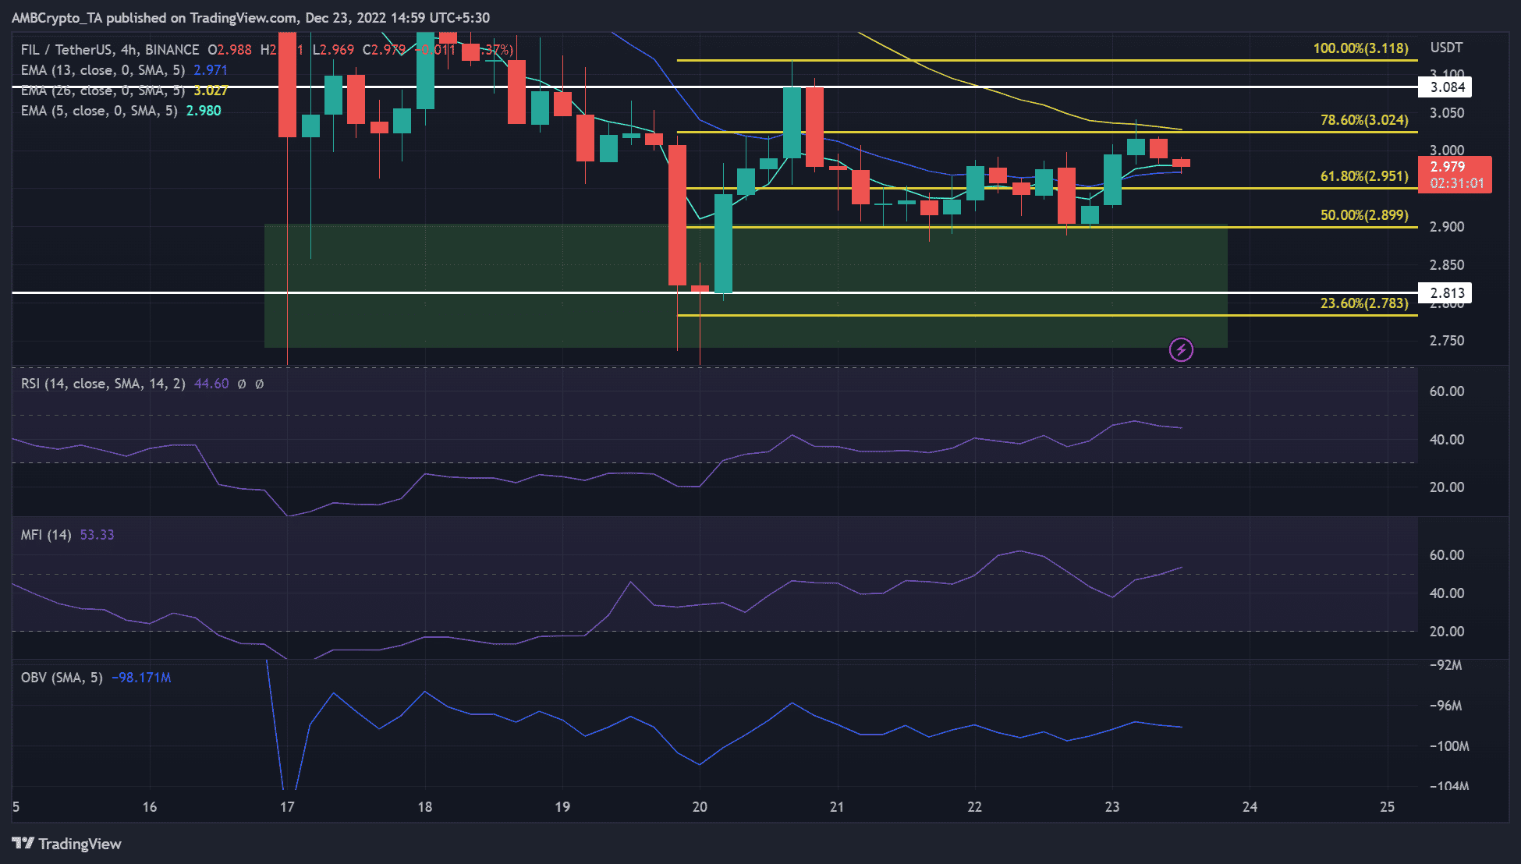
Task: Click the red current price 2.979 label
Action: click(x=1455, y=175)
